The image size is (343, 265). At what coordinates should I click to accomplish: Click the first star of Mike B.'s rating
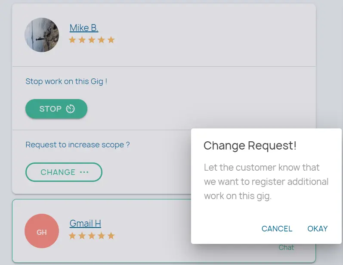click(x=72, y=40)
